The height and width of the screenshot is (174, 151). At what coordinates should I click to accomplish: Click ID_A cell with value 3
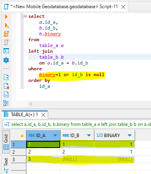pyautogui.click(x=43, y=159)
